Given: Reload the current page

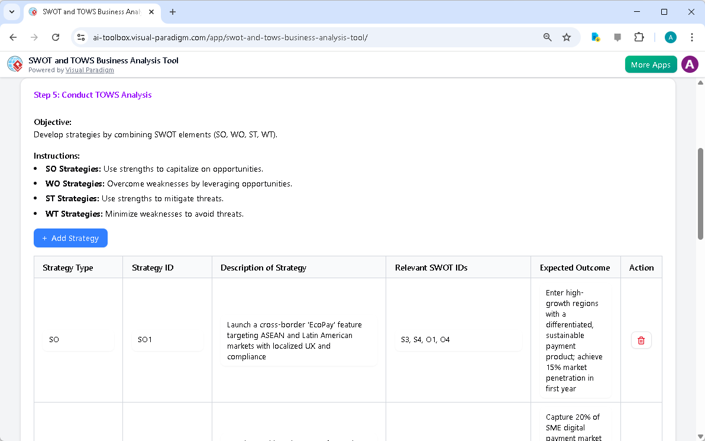Looking at the screenshot, I should pyautogui.click(x=56, y=37).
